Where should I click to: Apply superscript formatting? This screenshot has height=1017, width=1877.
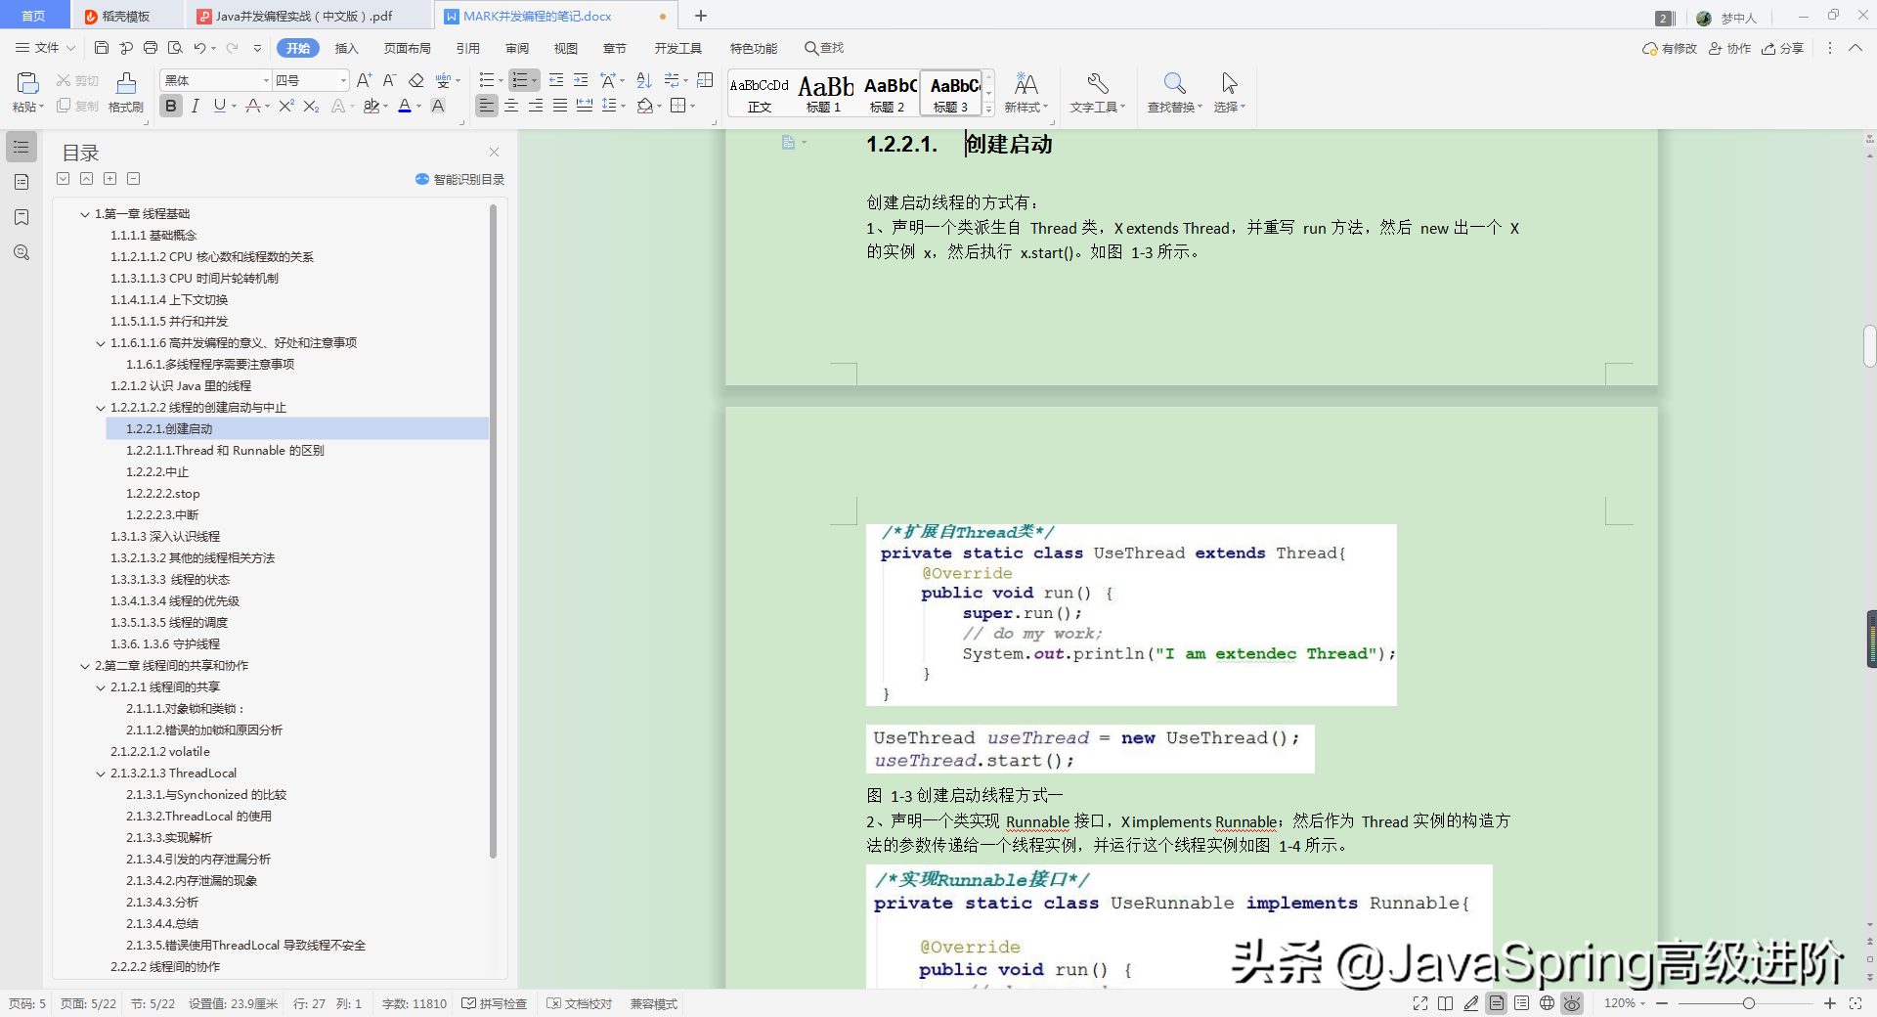[x=286, y=106]
